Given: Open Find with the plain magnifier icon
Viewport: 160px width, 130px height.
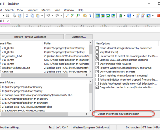Looking at the screenshot, I should point(67,16).
